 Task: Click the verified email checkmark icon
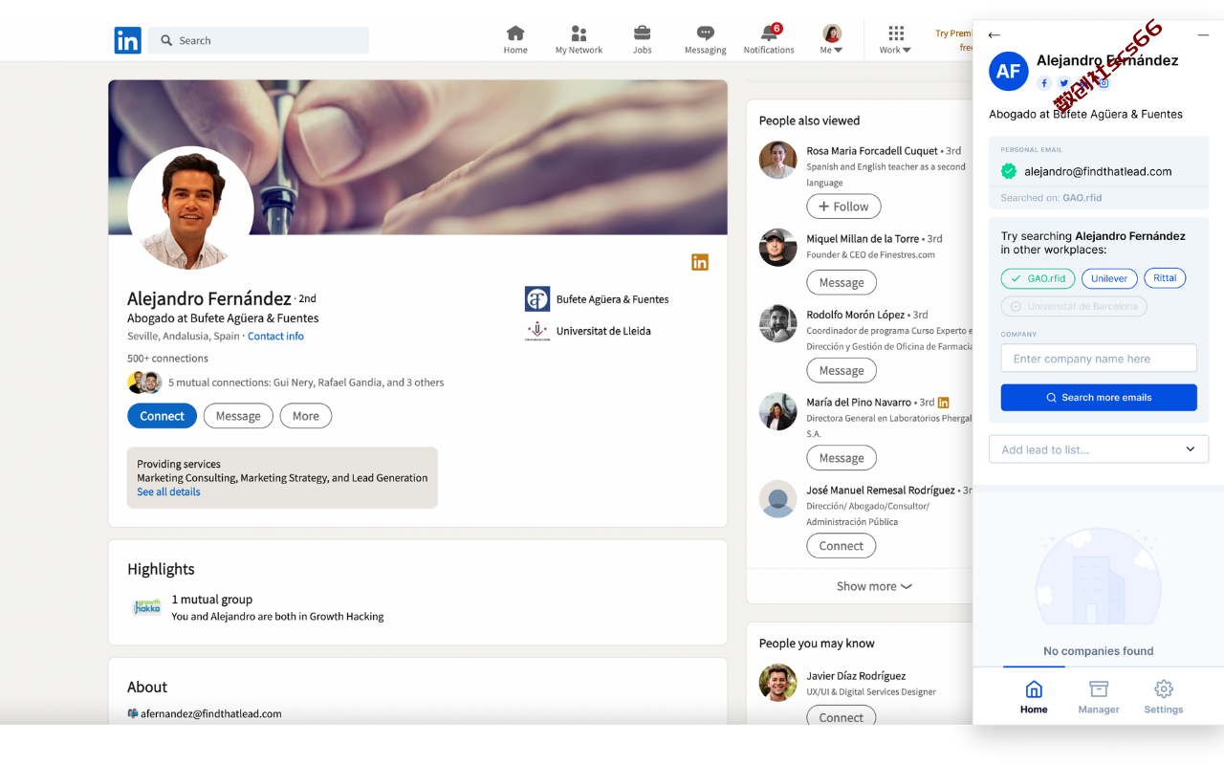1009,171
